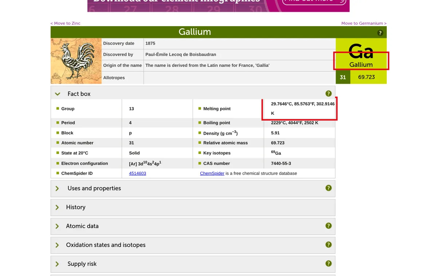
Task: Expand the History section
Action: (57, 207)
